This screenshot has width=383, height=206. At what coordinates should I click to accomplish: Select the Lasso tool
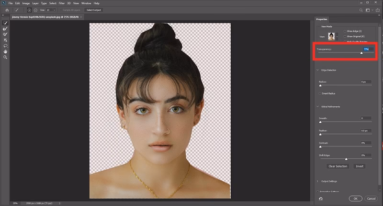click(x=5, y=46)
